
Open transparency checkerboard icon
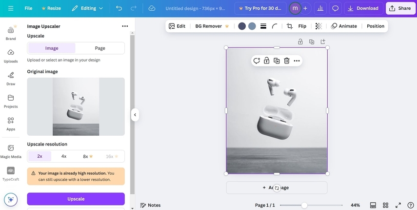(x=318, y=26)
